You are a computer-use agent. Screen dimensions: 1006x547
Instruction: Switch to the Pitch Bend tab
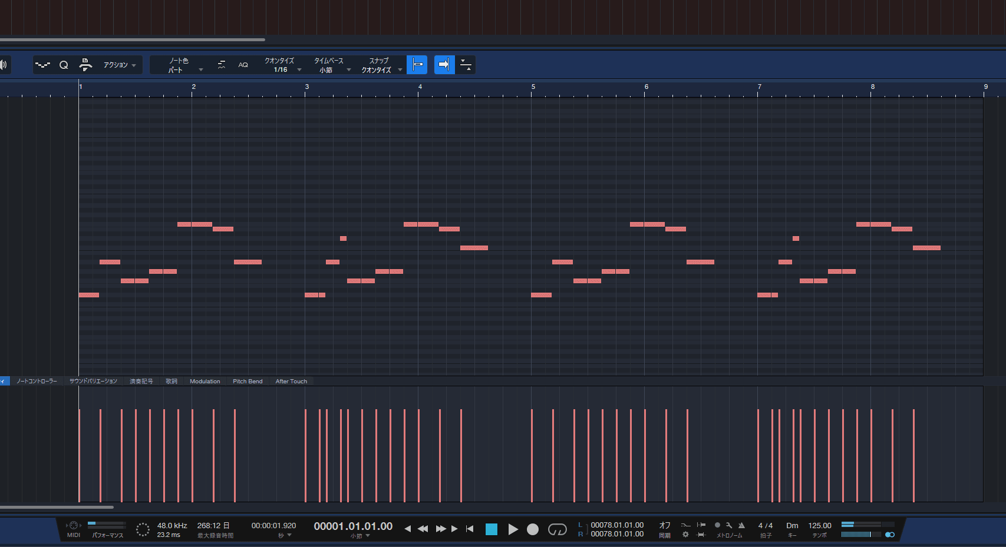pyautogui.click(x=248, y=382)
